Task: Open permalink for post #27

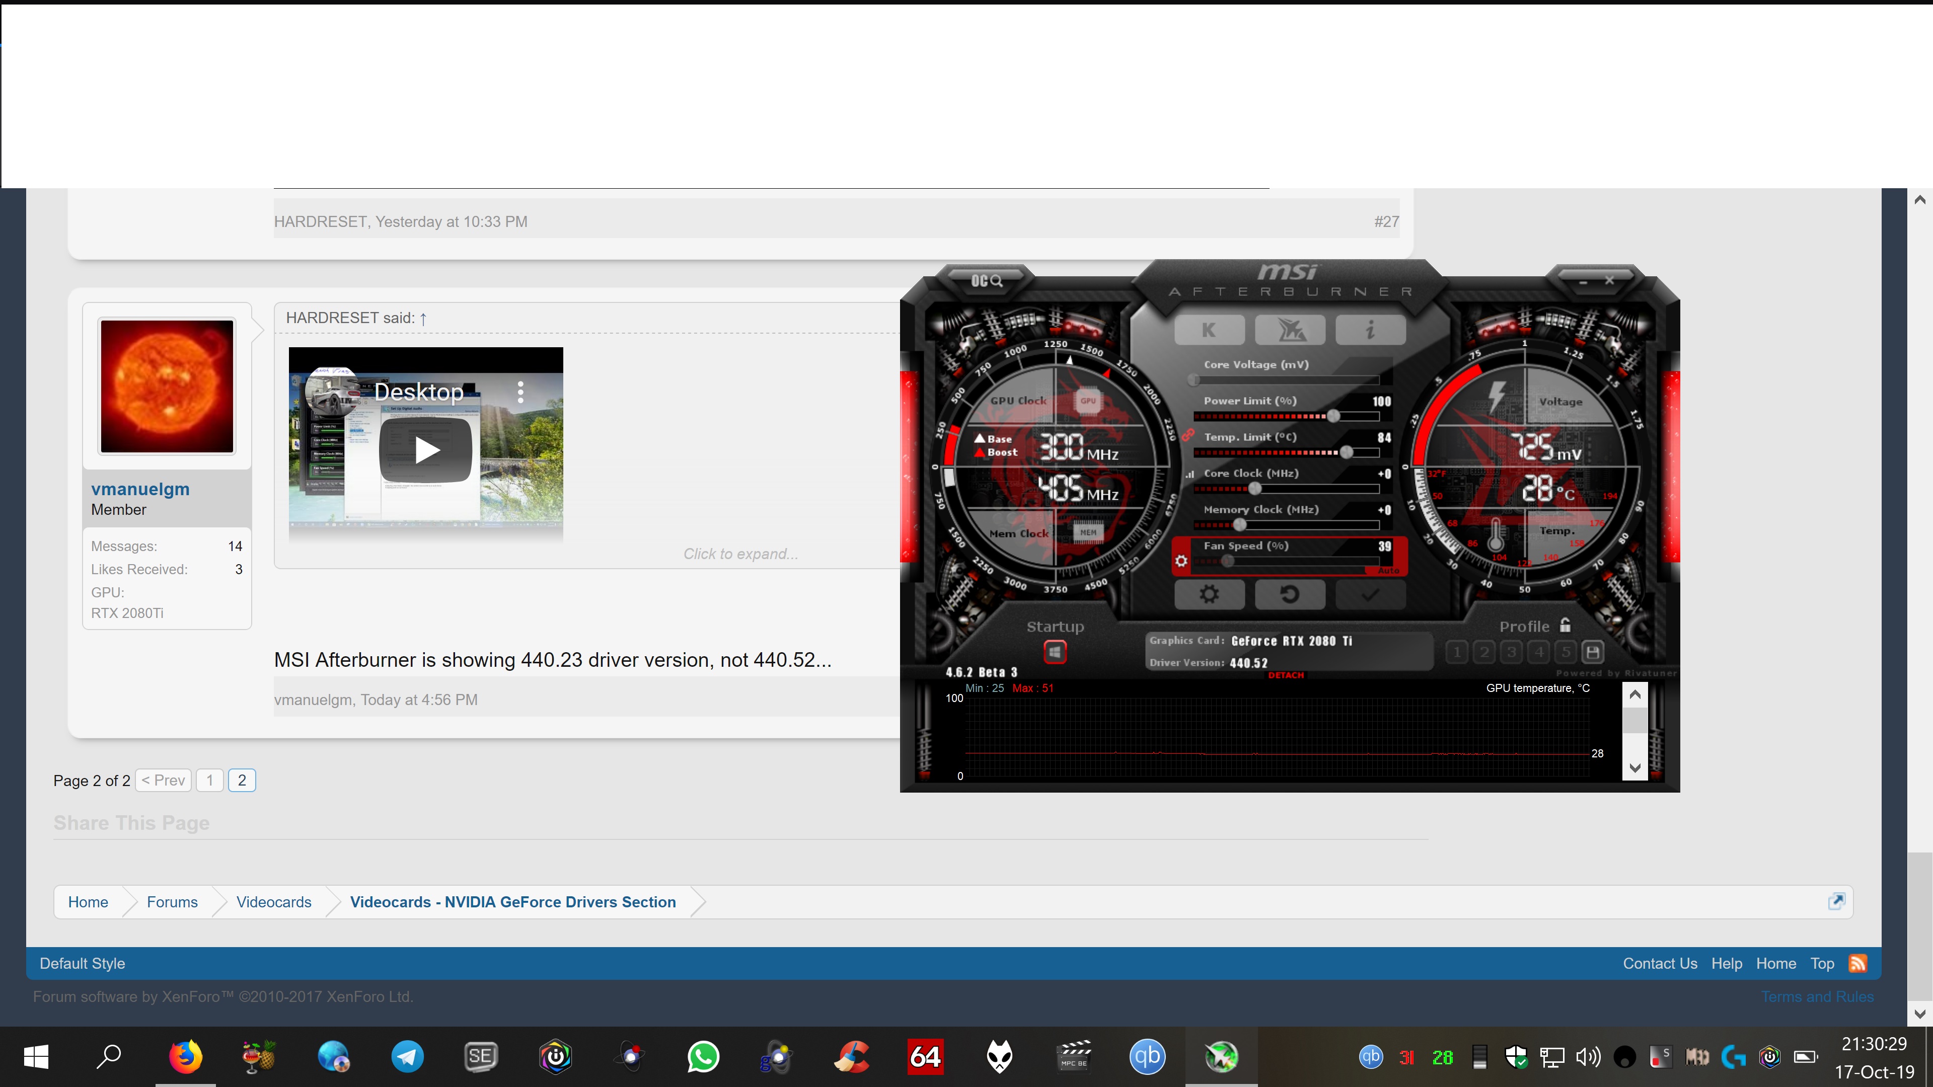Action: coord(1386,222)
